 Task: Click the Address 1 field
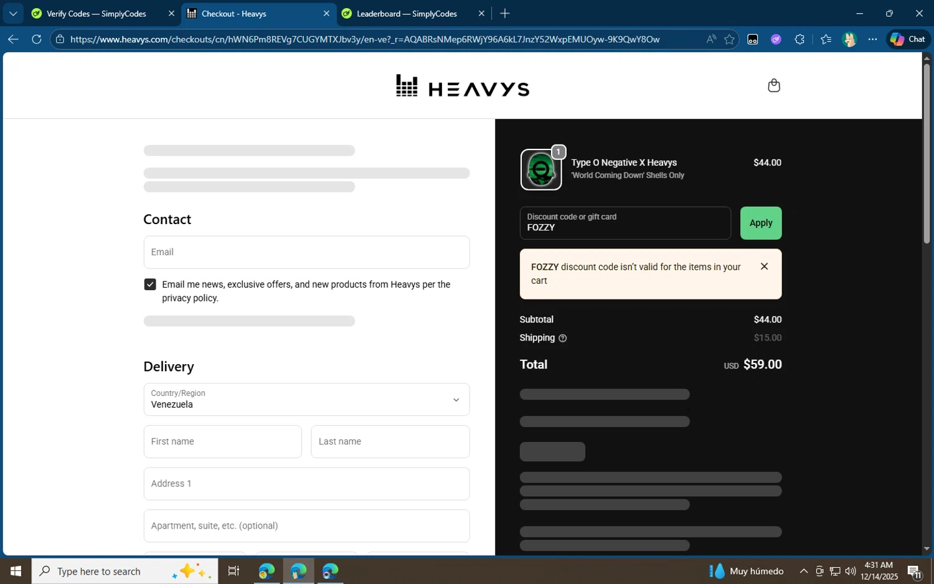306,484
